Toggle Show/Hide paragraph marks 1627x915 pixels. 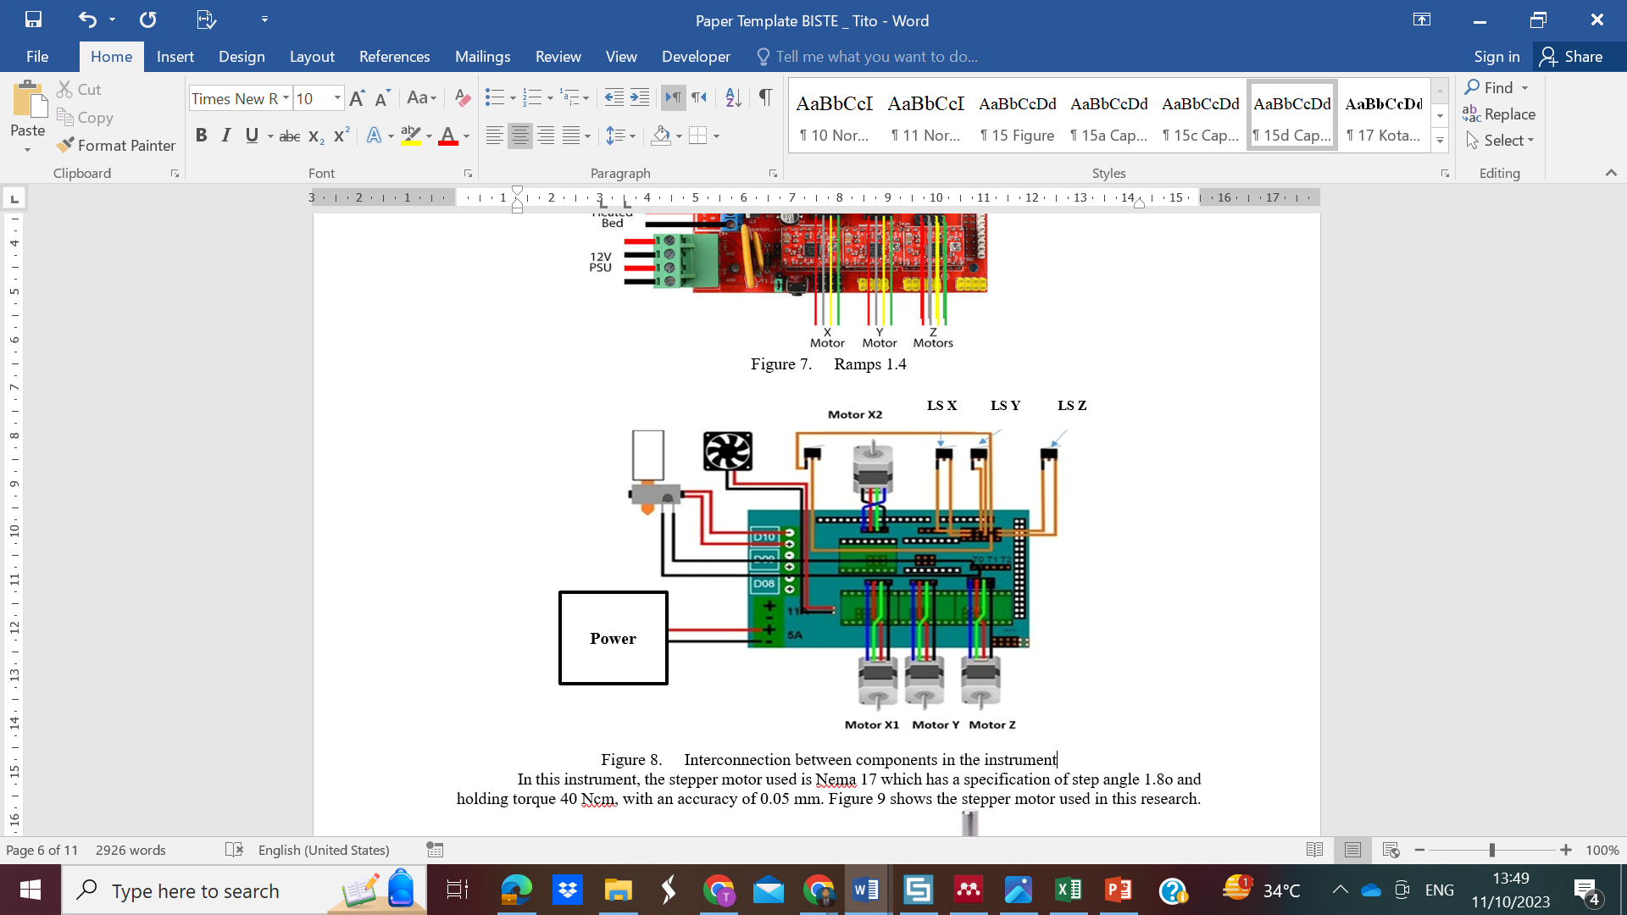click(765, 98)
